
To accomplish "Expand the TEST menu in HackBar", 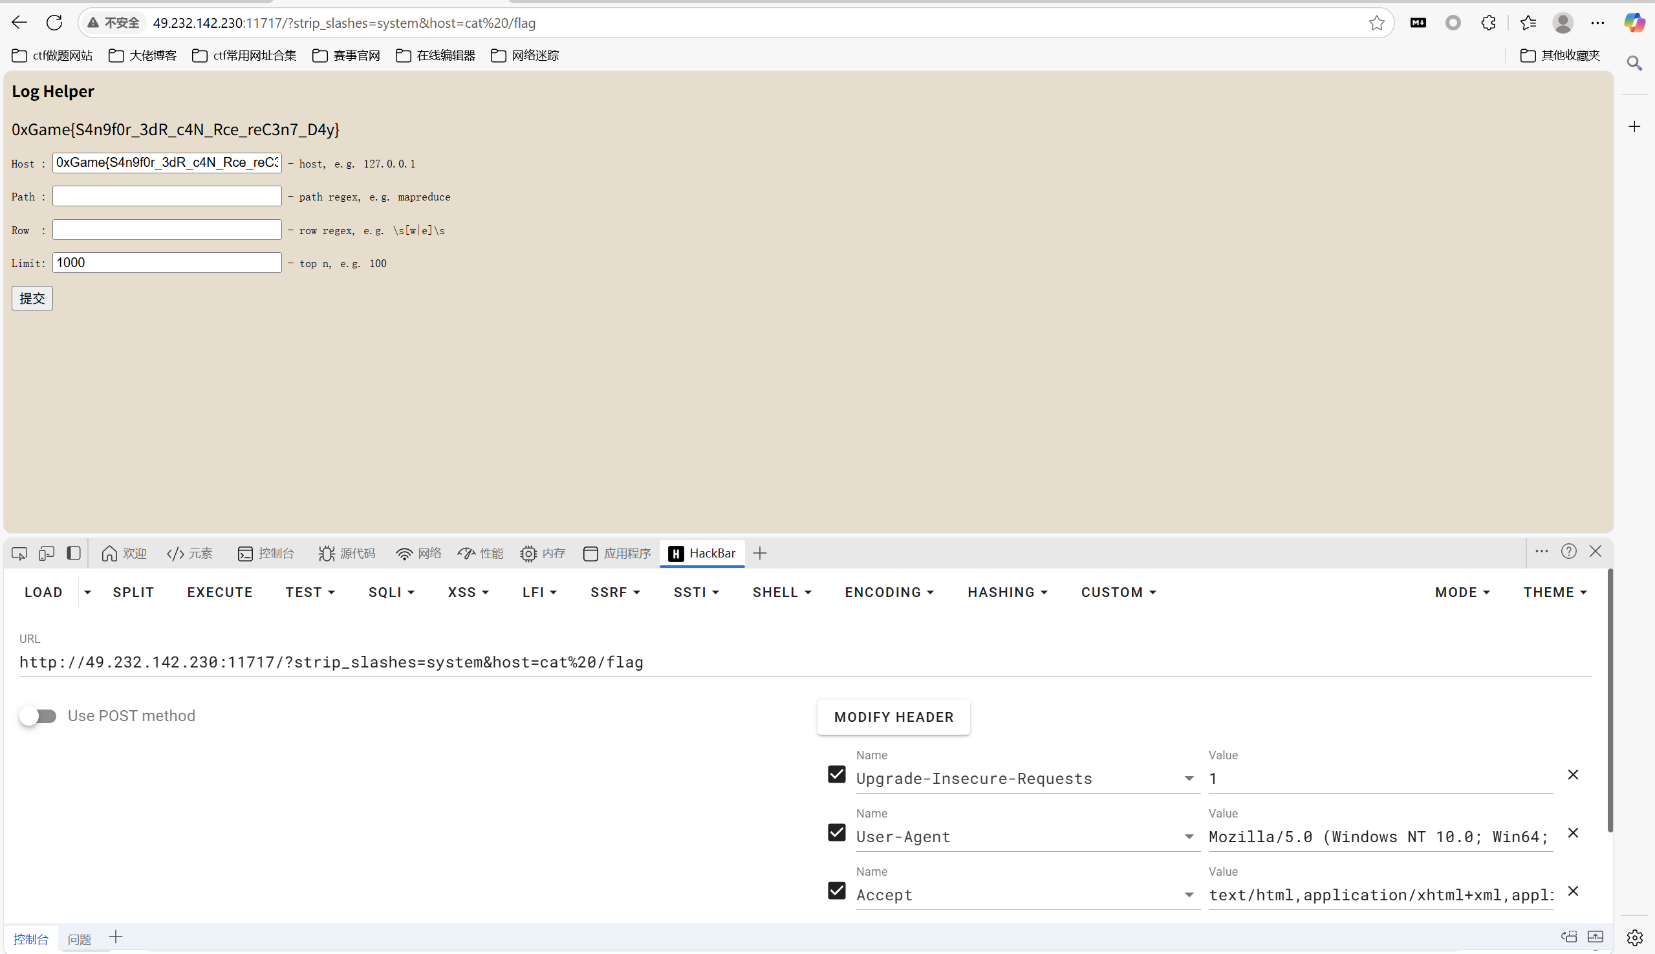I will (310, 592).
